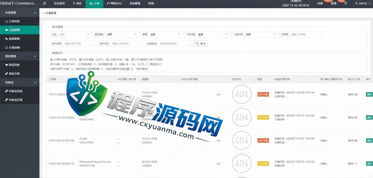Click the magnifier icon in the search button
Image resolution: width=373 pixels, height=178 pixels.
[x=197, y=44]
